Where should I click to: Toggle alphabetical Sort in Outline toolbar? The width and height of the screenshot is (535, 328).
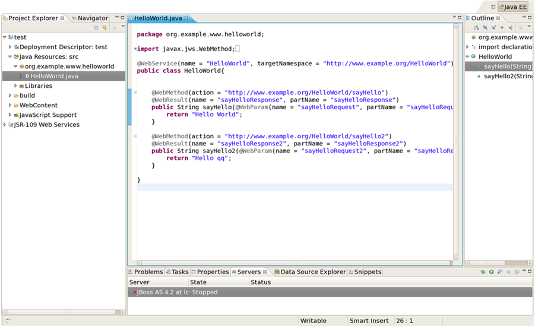[x=476, y=27]
